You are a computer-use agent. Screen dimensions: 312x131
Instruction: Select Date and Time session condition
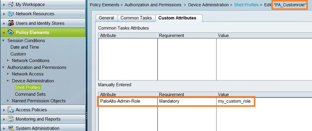click(25, 47)
